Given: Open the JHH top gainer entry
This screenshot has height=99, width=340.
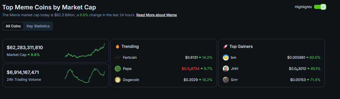Looking at the screenshot, I should (271, 69).
